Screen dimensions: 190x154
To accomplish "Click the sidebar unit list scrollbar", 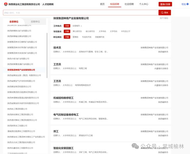I will (x=47, y=55).
